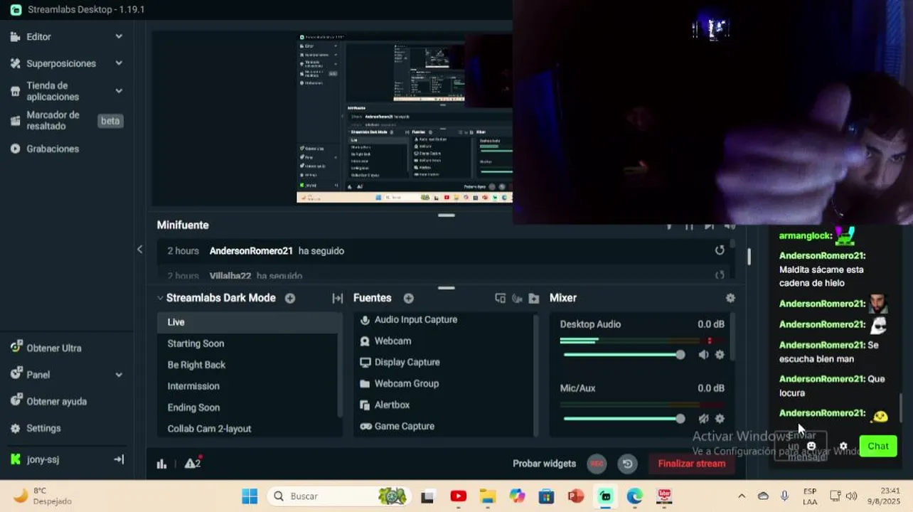Select the Webcam Group folder source
913x512 pixels.
click(442, 383)
